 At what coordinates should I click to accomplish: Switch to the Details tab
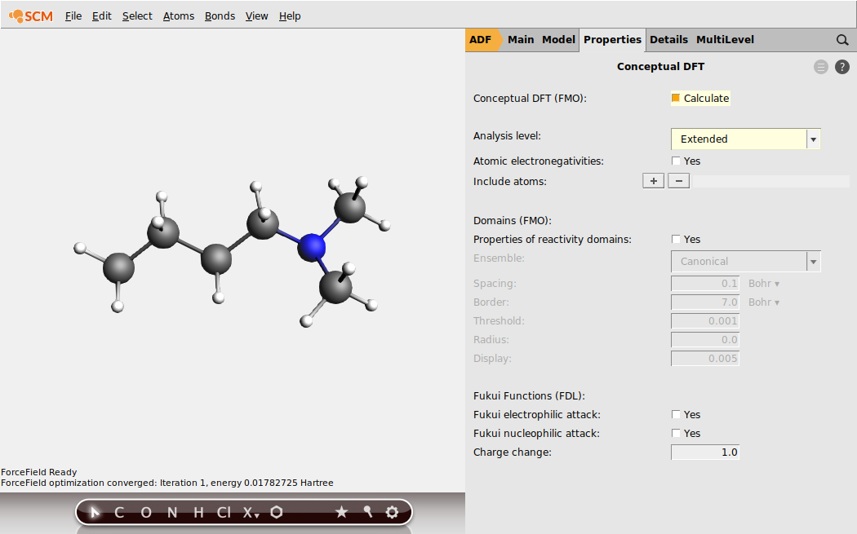pyautogui.click(x=668, y=39)
